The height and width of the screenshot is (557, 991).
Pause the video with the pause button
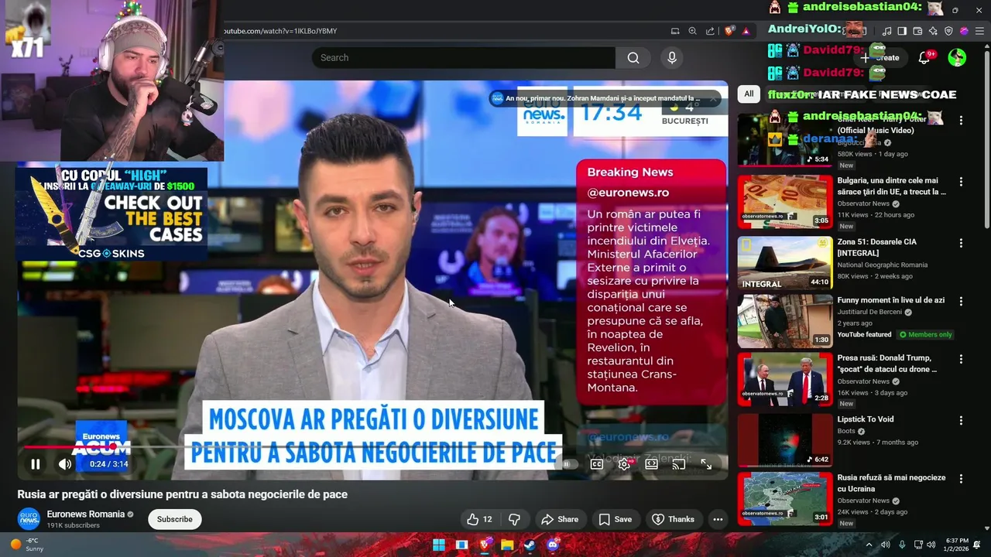pyautogui.click(x=35, y=464)
